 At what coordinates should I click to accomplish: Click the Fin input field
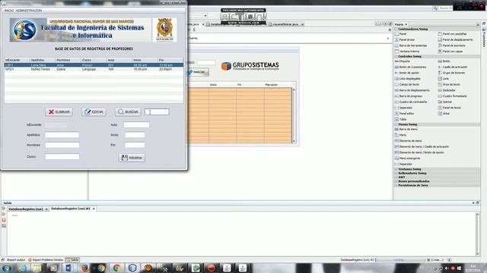(135, 145)
